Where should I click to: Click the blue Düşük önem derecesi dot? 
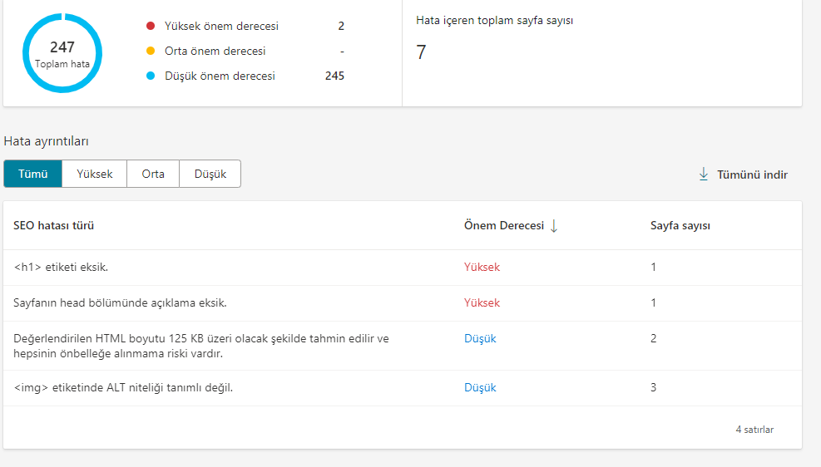pyautogui.click(x=151, y=76)
